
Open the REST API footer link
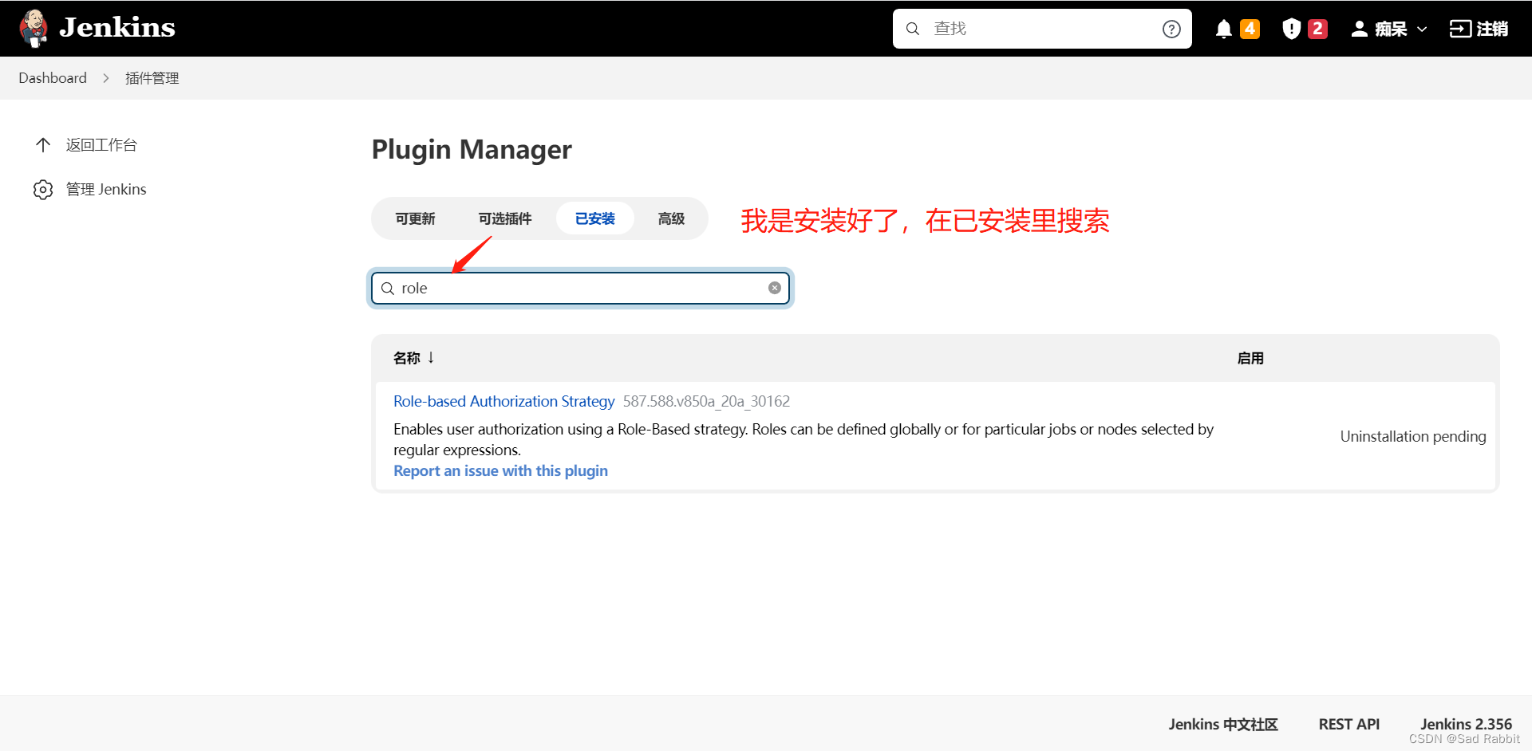click(1348, 724)
